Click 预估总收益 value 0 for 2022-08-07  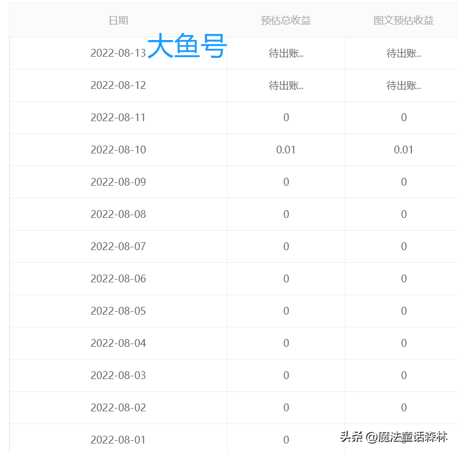point(286,247)
